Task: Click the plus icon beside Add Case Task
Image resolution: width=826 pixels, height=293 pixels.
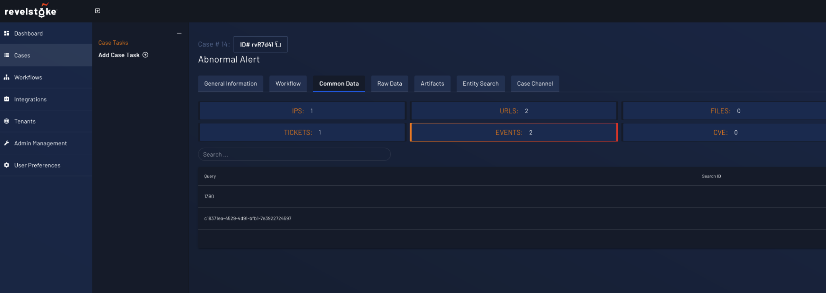Action: click(145, 55)
